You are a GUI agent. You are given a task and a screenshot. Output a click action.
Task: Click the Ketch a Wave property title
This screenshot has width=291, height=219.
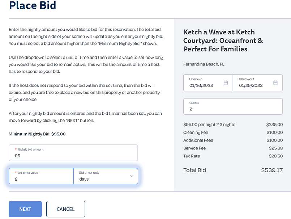pos(223,41)
